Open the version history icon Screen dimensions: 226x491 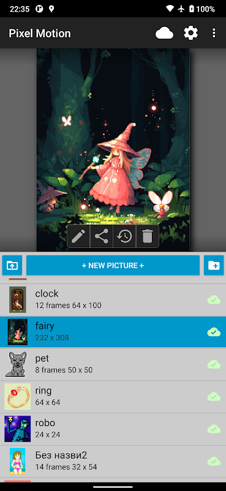[124, 236]
